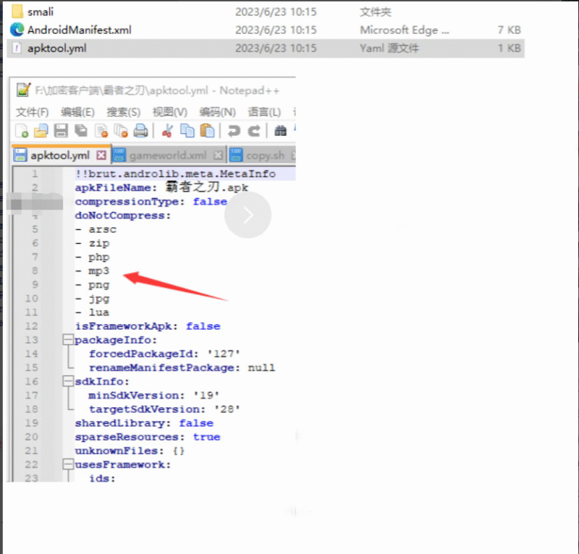Click the Print toolbar icon
579x554 pixels.
[x=141, y=131]
